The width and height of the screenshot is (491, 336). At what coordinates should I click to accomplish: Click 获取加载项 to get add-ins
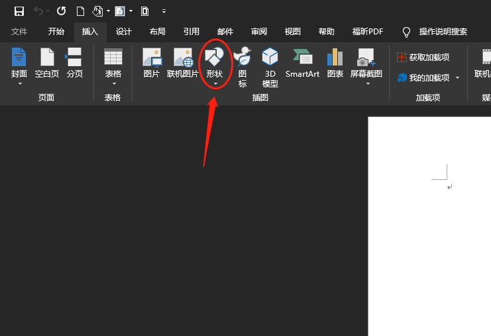(x=423, y=57)
